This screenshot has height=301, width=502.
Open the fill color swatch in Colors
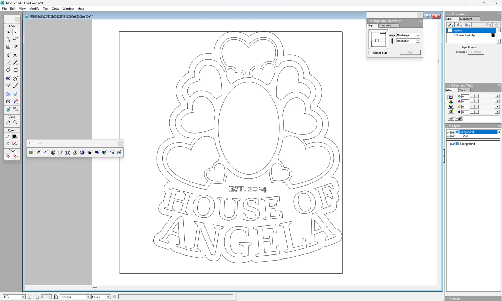[15, 144]
